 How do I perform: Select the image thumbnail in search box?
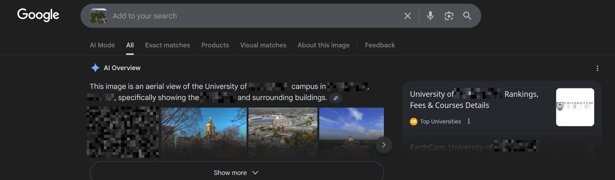(99, 16)
